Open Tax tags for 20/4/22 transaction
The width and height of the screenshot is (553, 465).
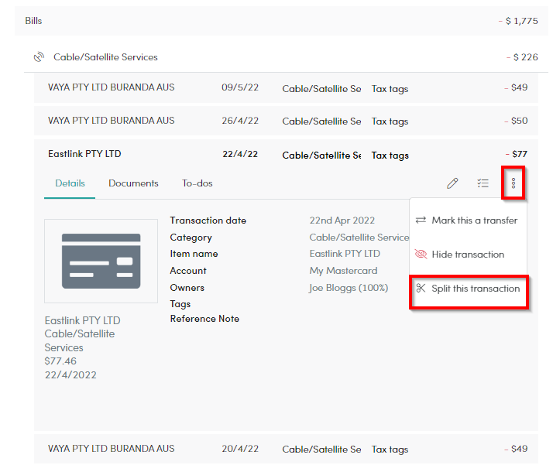pos(390,450)
